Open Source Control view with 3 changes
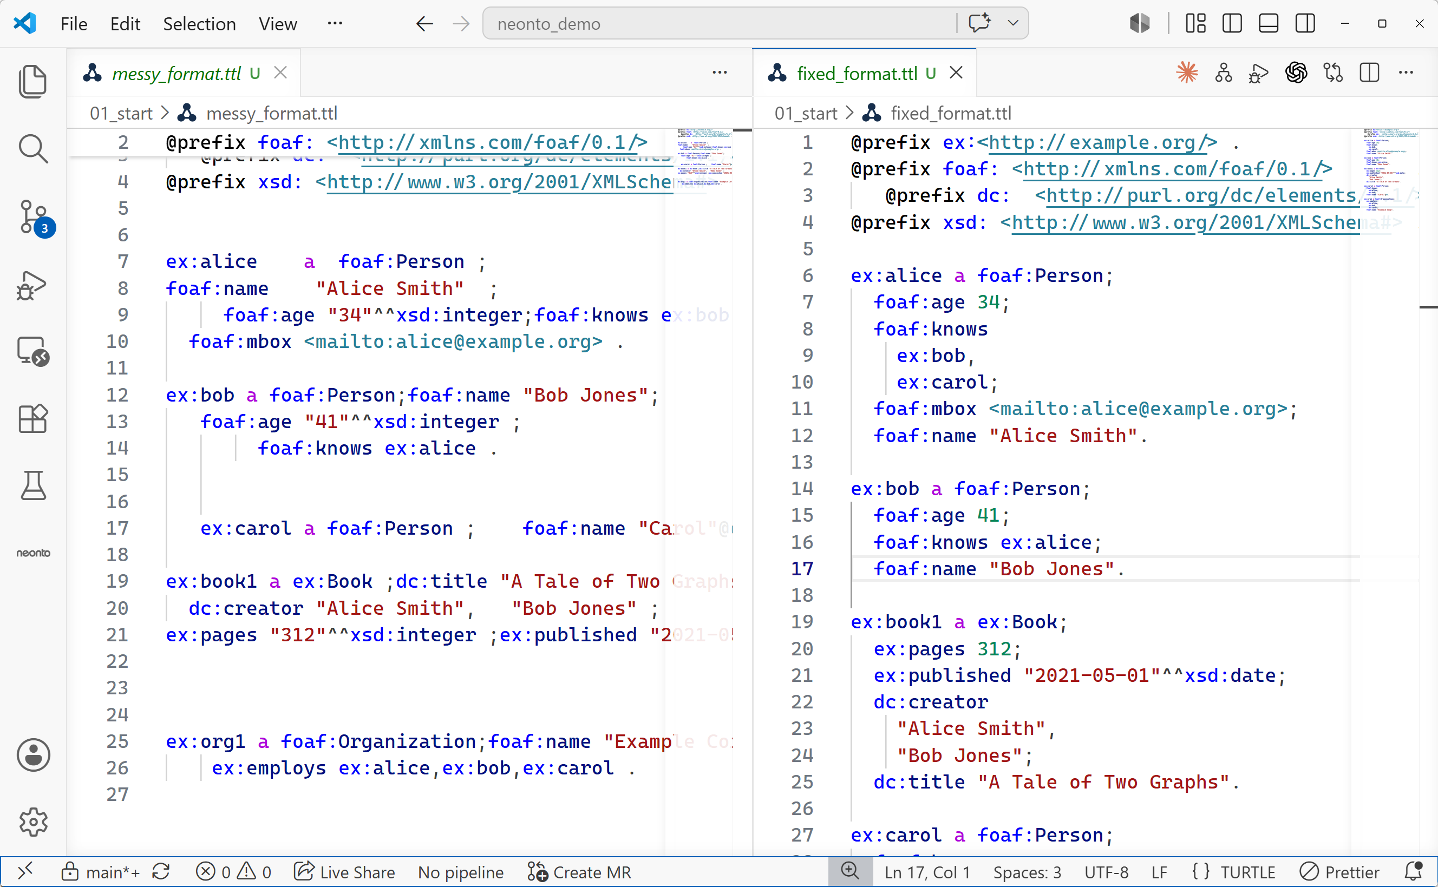The image size is (1438, 887). click(x=34, y=218)
